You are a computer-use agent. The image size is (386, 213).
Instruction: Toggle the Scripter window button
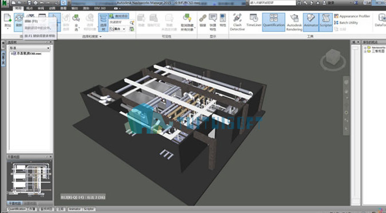pyautogui.click(x=326, y=22)
